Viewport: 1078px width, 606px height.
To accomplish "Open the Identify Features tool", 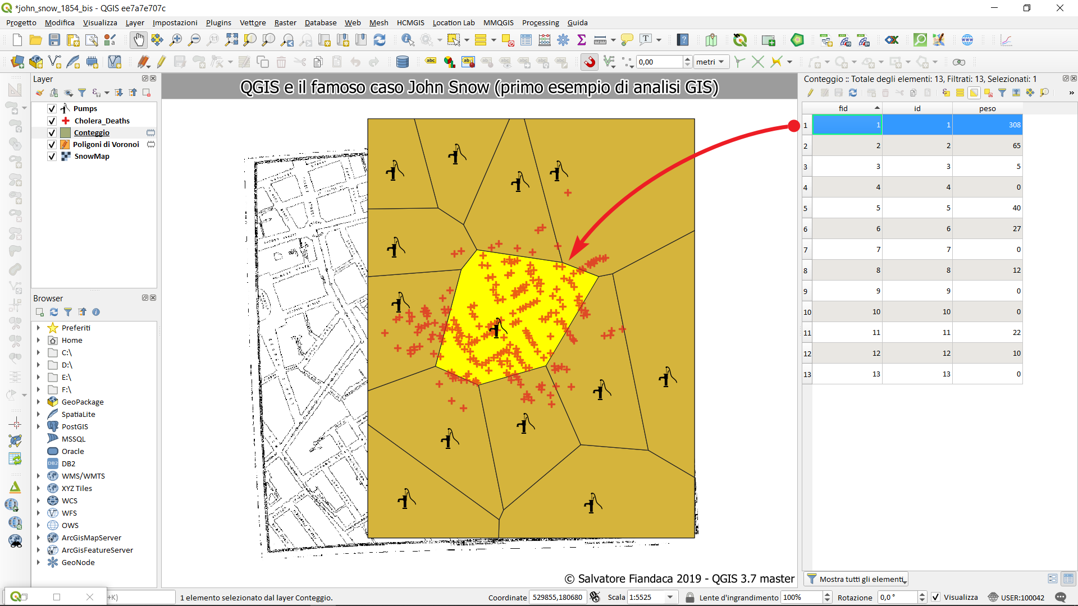I will tap(408, 40).
